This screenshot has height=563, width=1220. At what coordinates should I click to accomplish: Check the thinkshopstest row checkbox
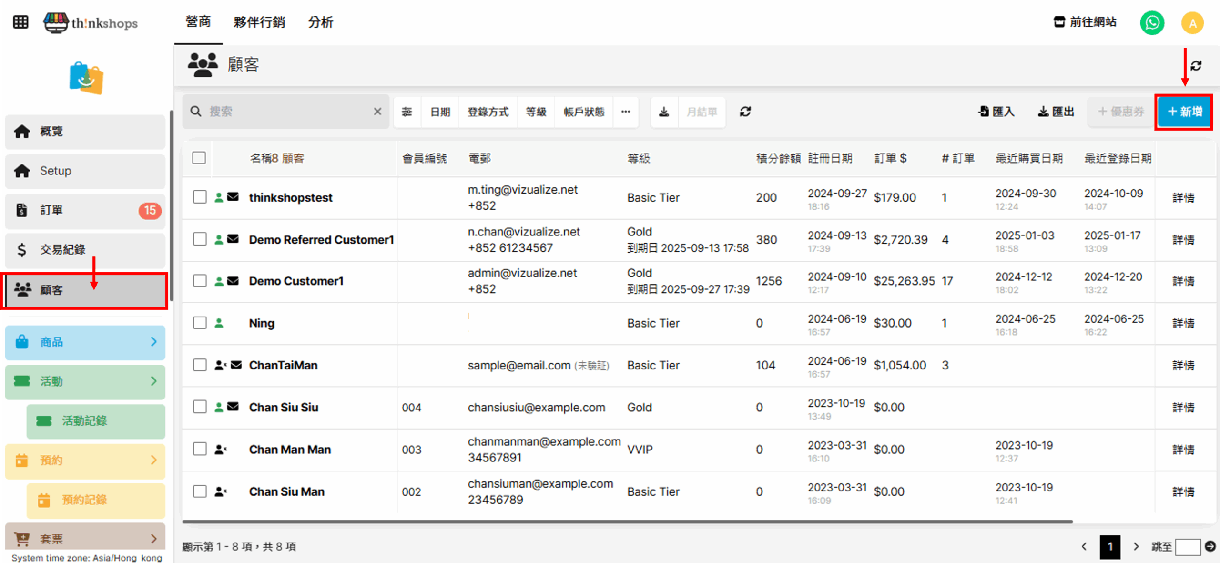pos(200,197)
